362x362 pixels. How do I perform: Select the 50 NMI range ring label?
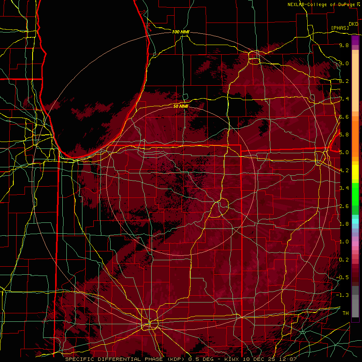[x=181, y=106]
